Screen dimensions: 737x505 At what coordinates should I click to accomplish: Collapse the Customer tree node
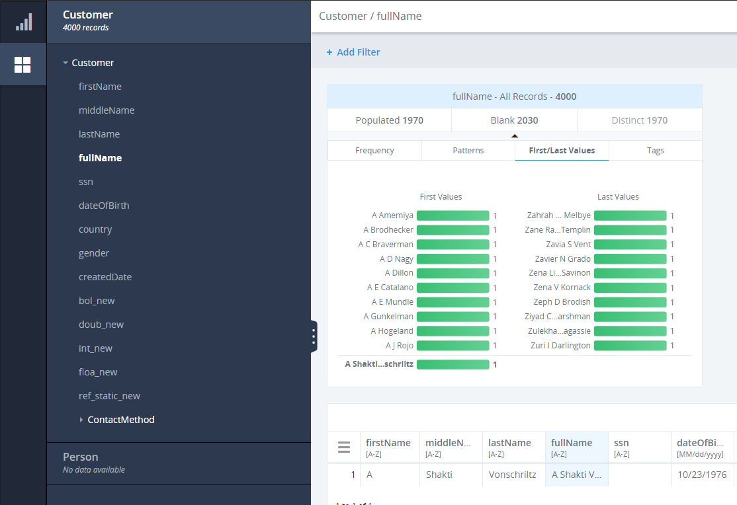(x=65, y=63)
